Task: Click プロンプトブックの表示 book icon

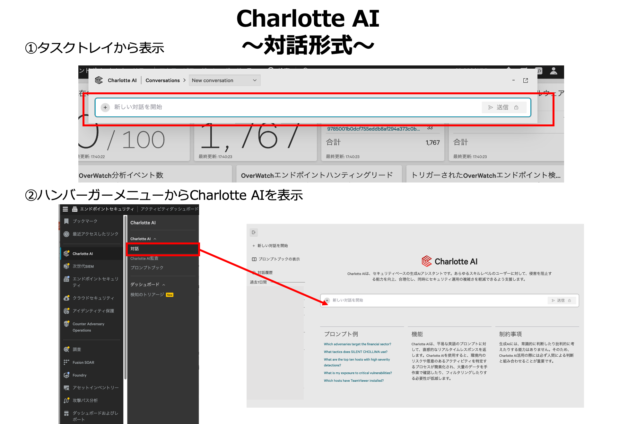Action: coord(254,259)
